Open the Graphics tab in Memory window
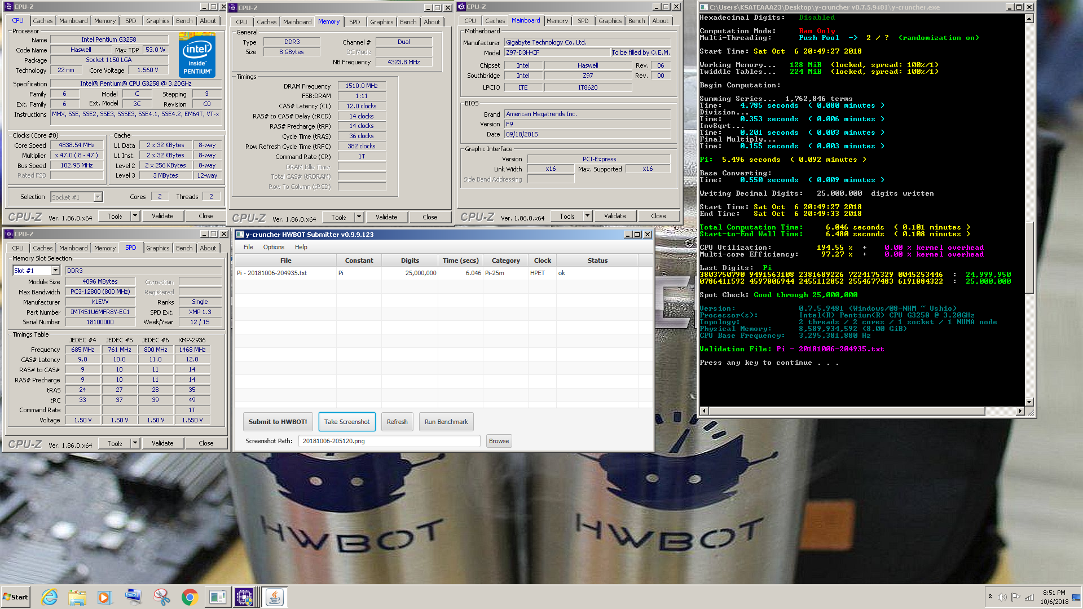 point(382,22)
